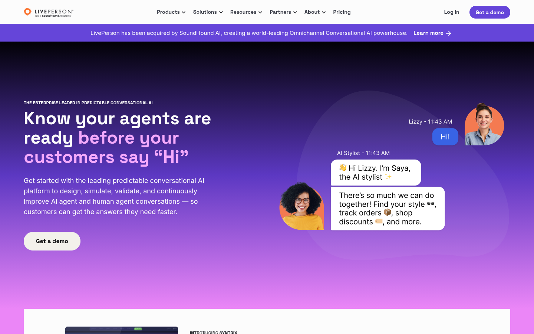This screenshot has width=534, height=334.
Task: Expand the About dropdown chevron
Action: pos(324,12)
